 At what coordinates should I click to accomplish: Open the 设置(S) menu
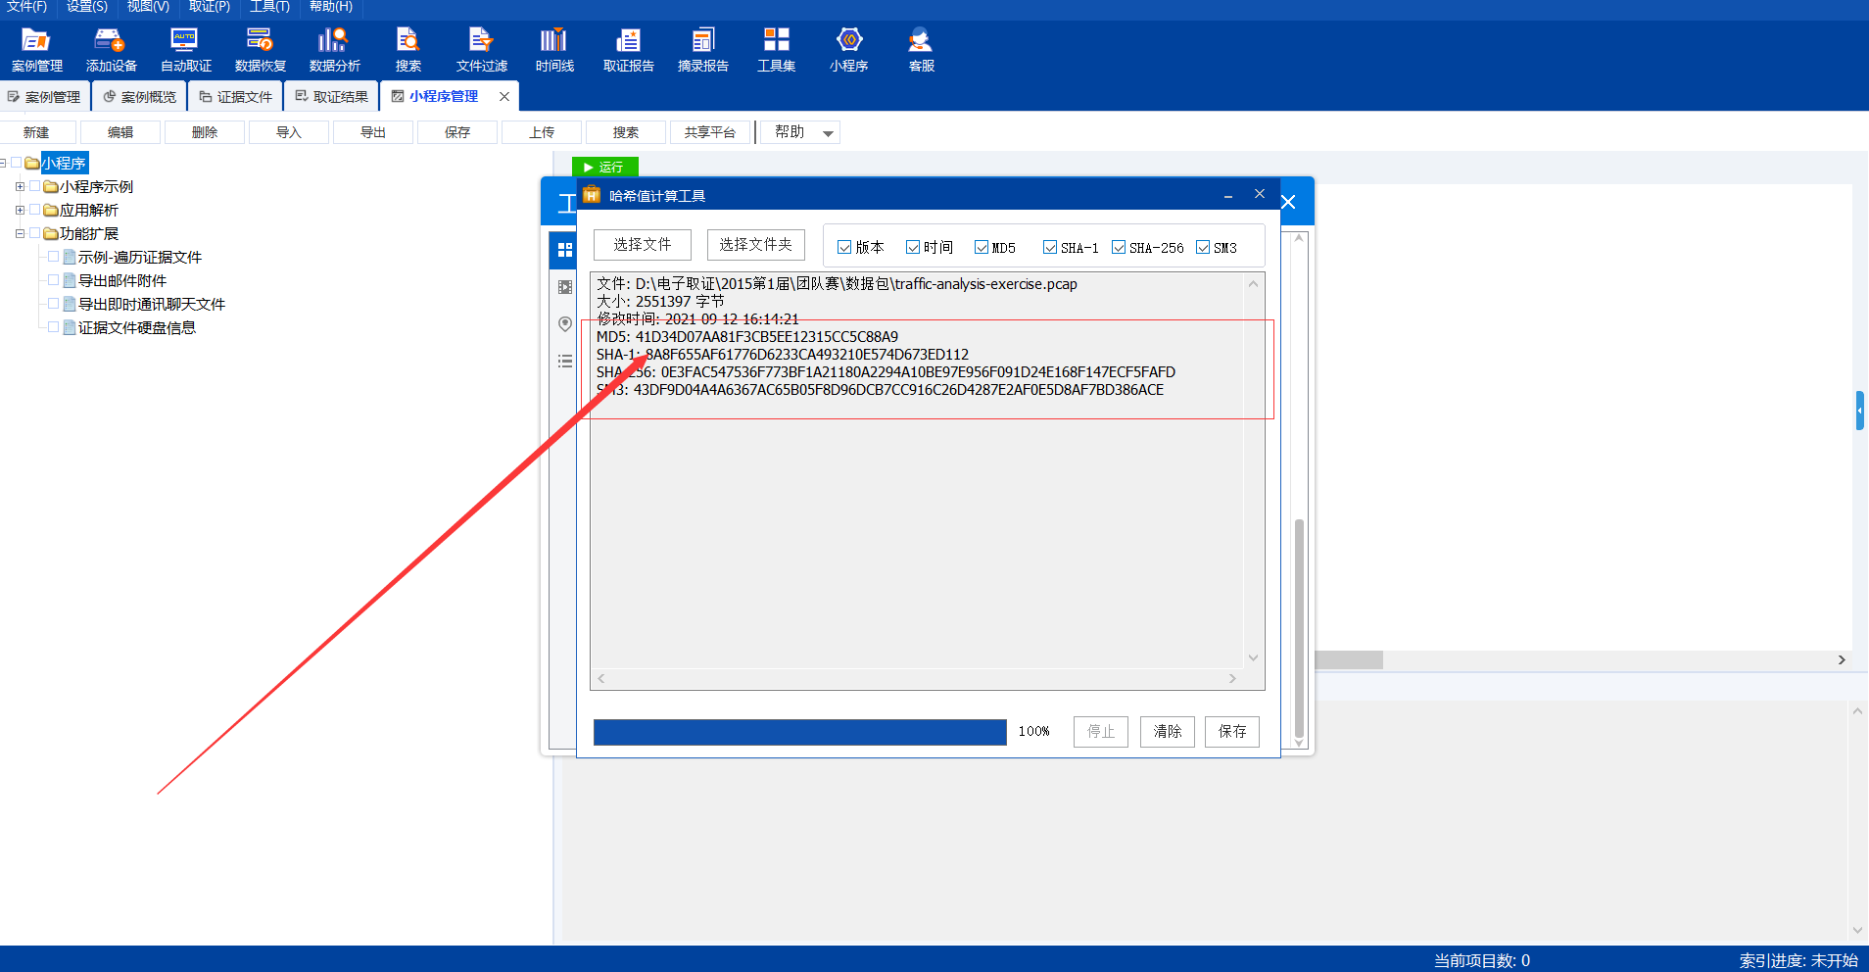[x=87, y=7]
